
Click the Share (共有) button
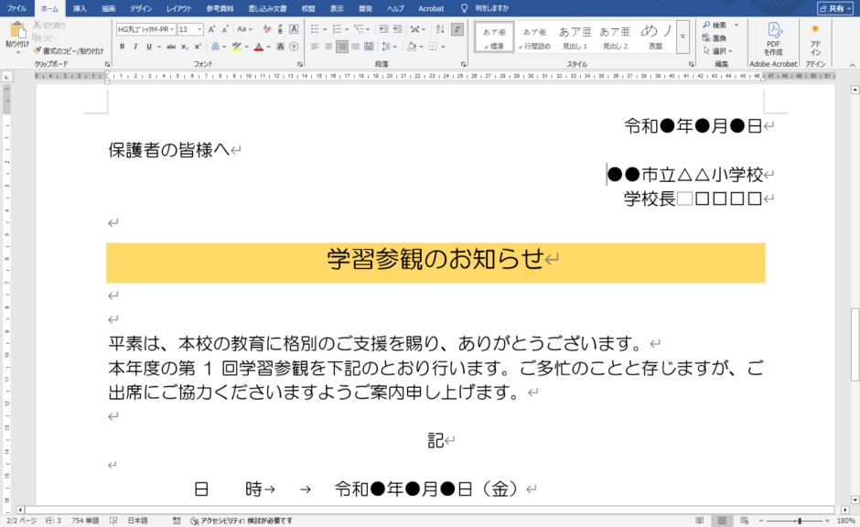click(833, 8)
